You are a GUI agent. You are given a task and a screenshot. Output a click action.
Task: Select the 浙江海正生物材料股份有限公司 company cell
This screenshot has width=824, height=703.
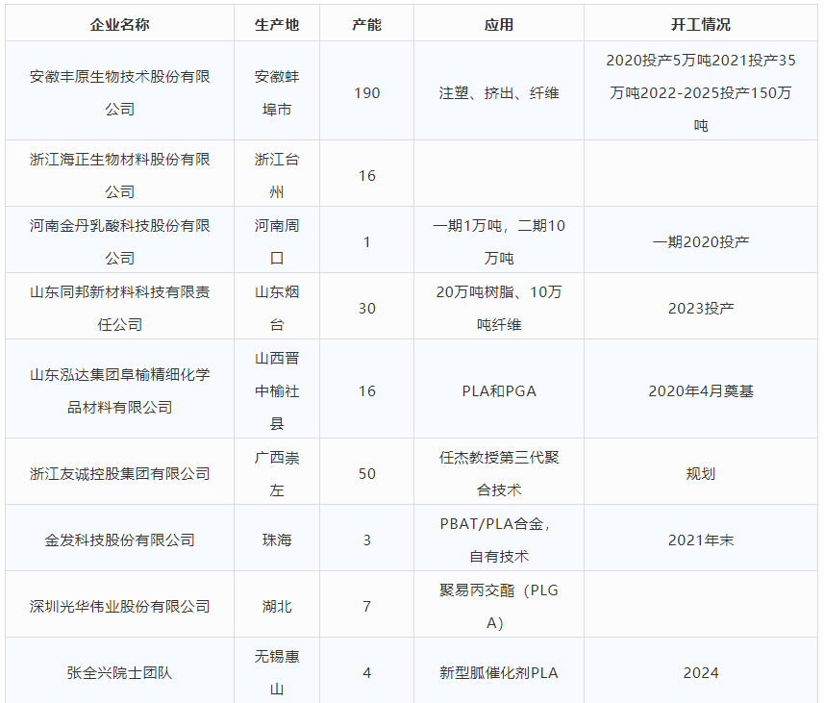tap(120, 175)
